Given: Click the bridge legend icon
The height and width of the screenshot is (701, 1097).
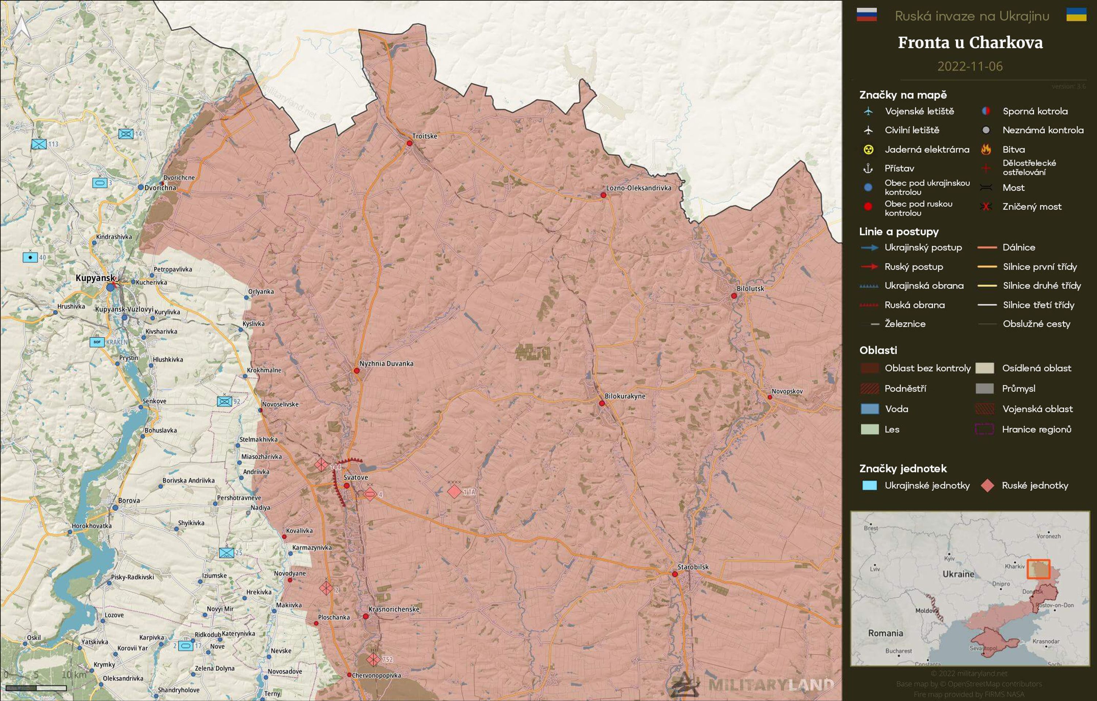Looking at the screenshot, I should click(x=986, y=188).
